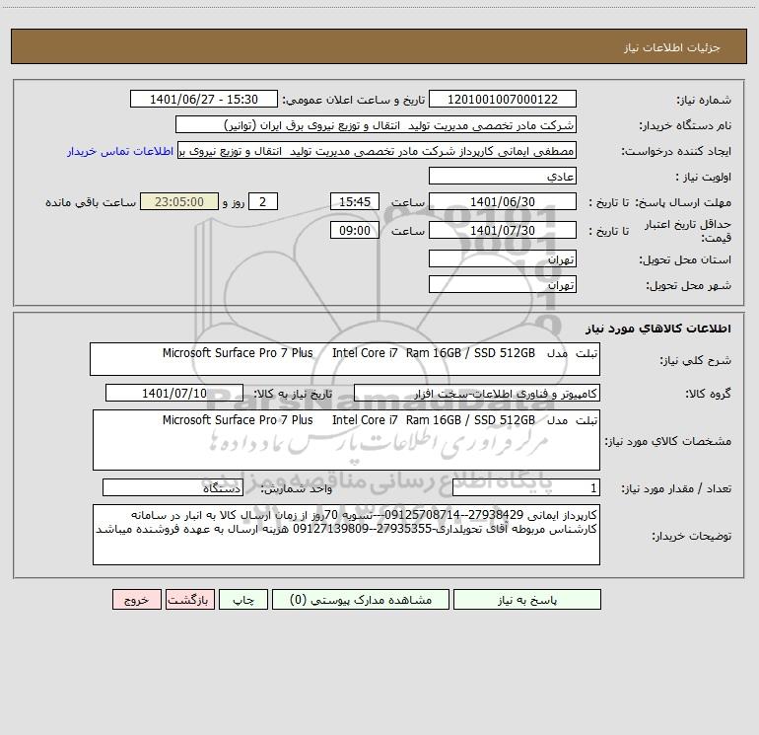Click the توضیحات خریدار text area
Image resolution: width=759 pixels, height=735 pixels.
pos(346,535)
